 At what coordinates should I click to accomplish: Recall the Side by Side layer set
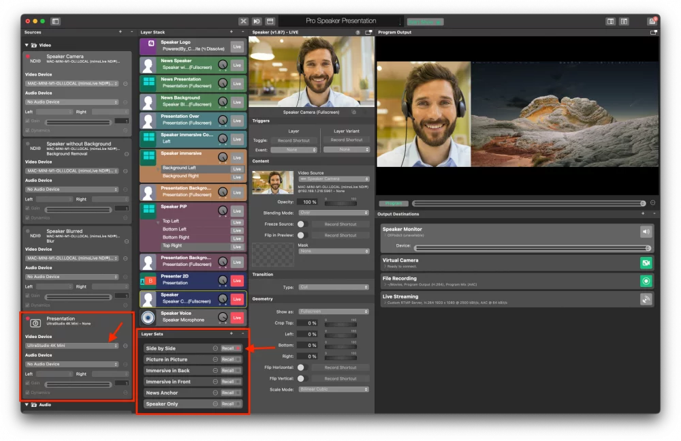point(231,348)
